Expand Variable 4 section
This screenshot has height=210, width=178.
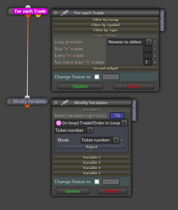[x=91, y=168]
